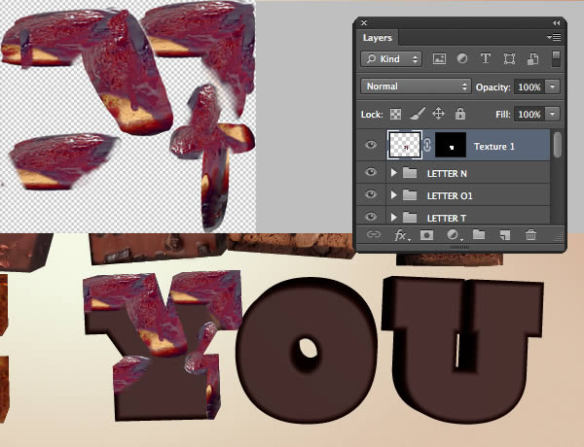Select the LETTER N group name
The width and height of the screenshot is (584, 447).
pos(447,174)
